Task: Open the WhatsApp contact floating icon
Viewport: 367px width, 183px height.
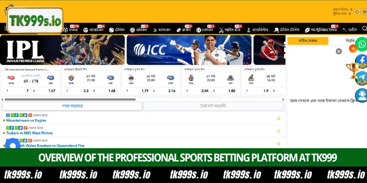Action: point(362,44)
